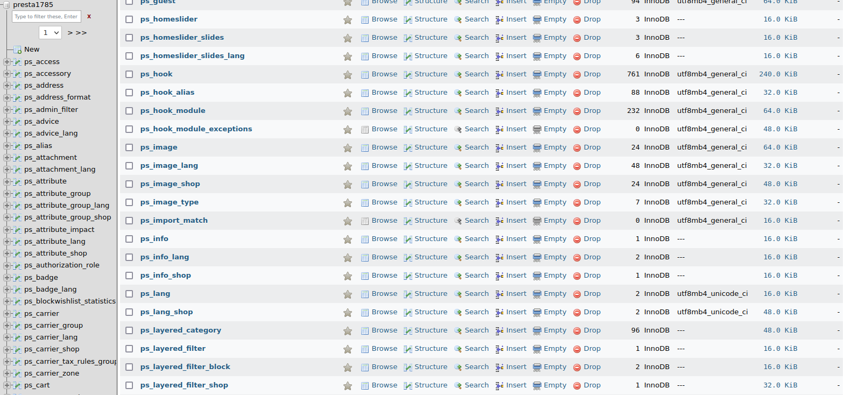The height and width of the screenshot is (395, 844).
Task: Tick the checkbox for ps_homeslider
Action: click(x=129, y=19)
